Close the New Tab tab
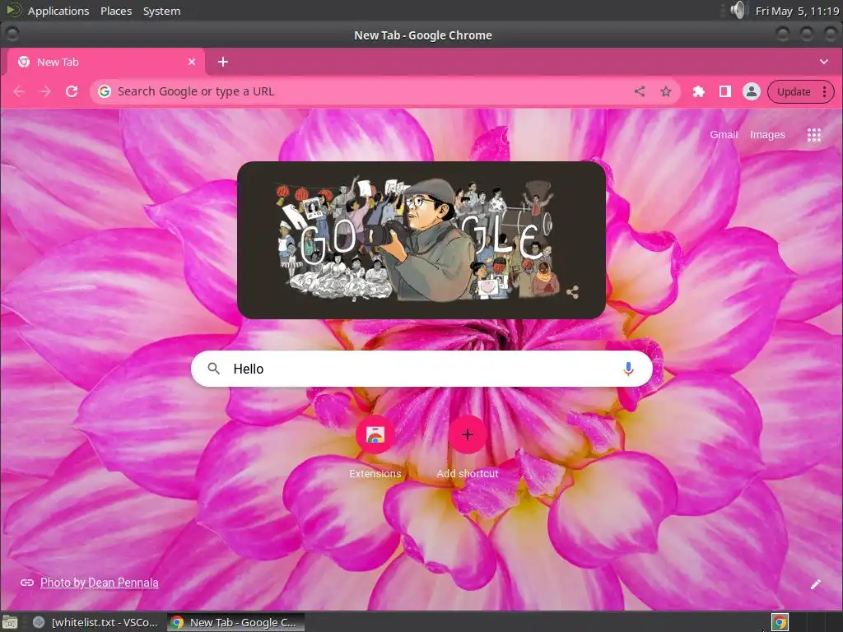 pyautogui.click(x=191, y=62)
